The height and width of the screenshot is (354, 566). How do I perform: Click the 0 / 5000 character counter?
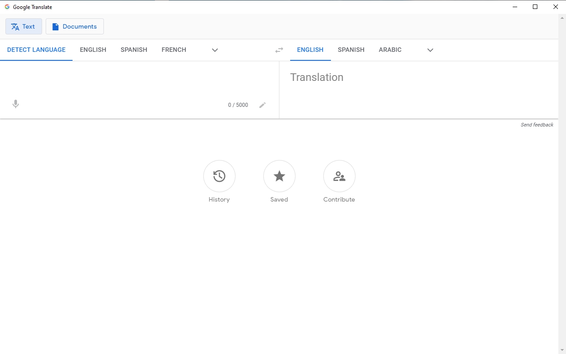coord(238,105)
